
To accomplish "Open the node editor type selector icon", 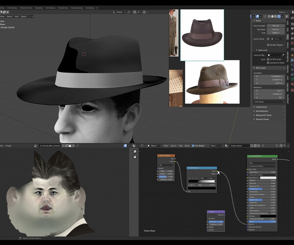I will [x=143, y=146].
